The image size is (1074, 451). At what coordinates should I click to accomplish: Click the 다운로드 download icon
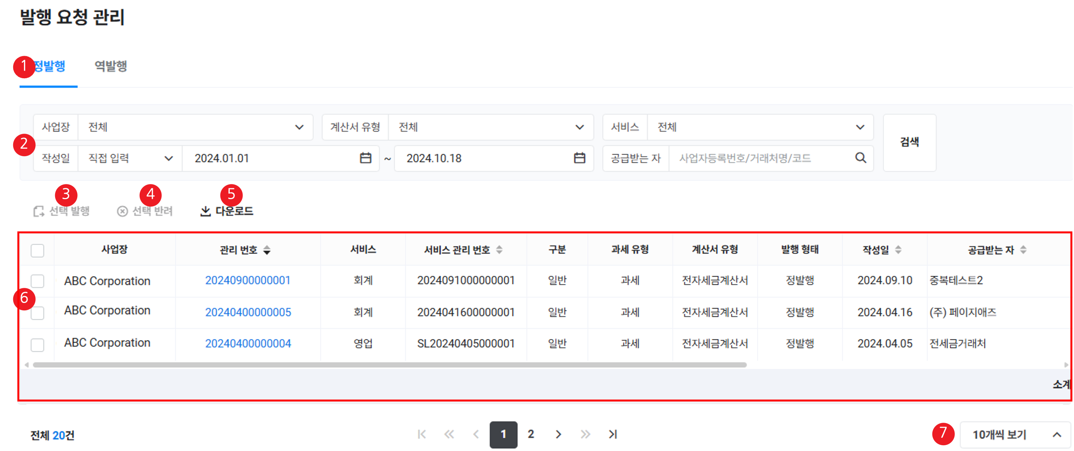coord(205,211)
